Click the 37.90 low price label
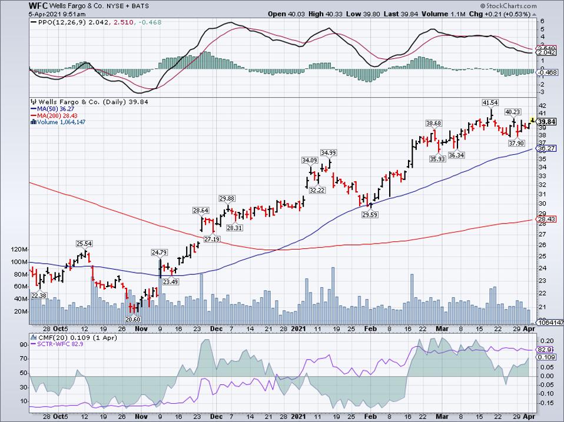 (516, 143)
